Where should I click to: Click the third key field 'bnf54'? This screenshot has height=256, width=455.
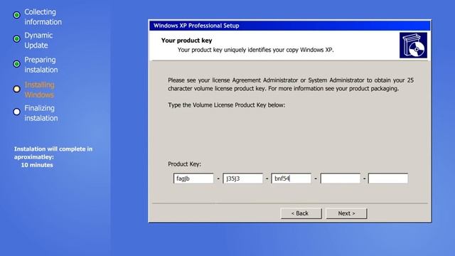click(x=291, y=178)
